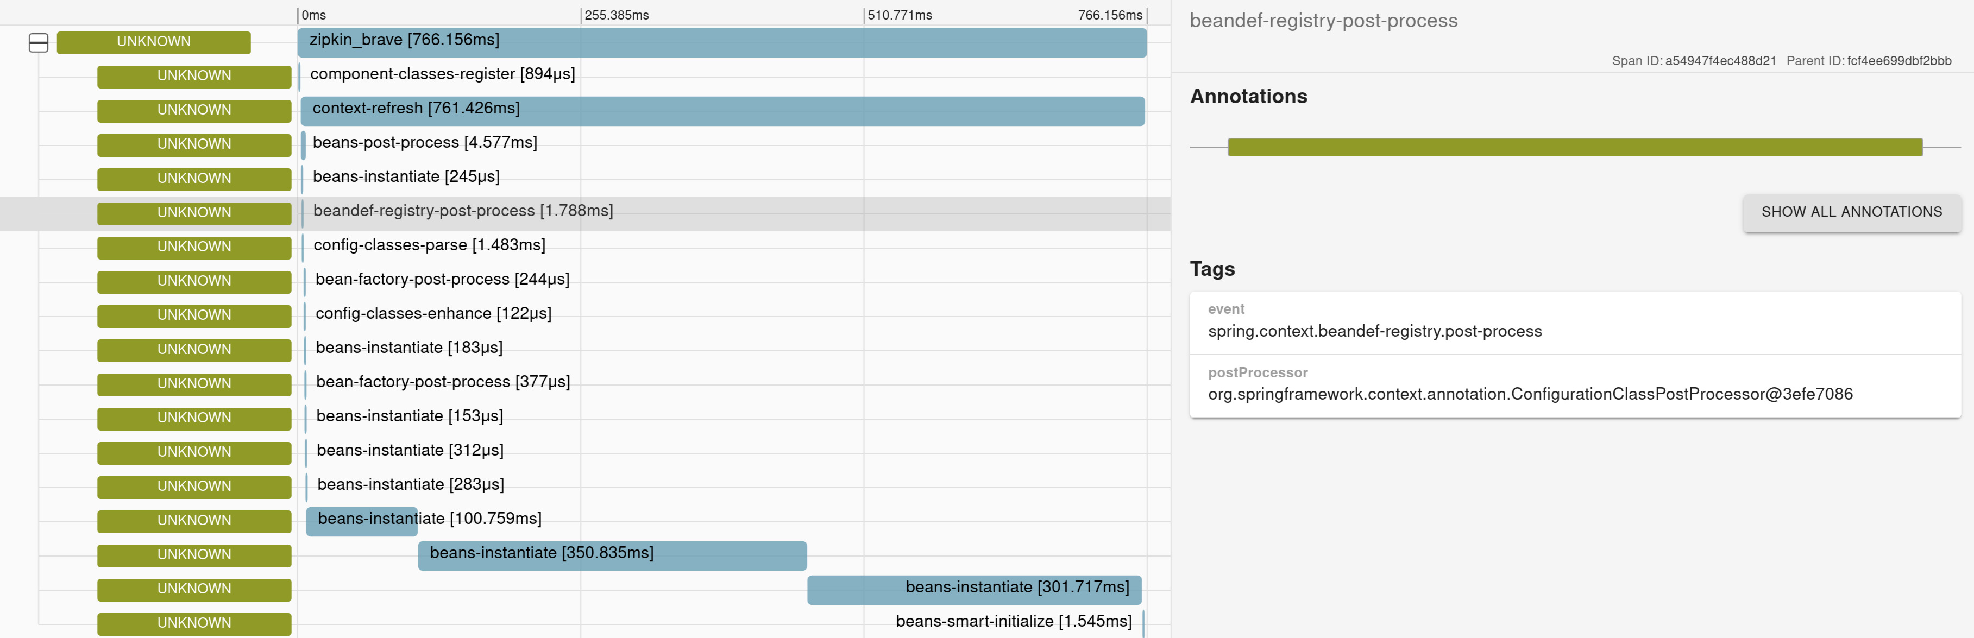Select beans-instantiate 100.759ms span bar
1974x638 pixels.
click(362, 521)
